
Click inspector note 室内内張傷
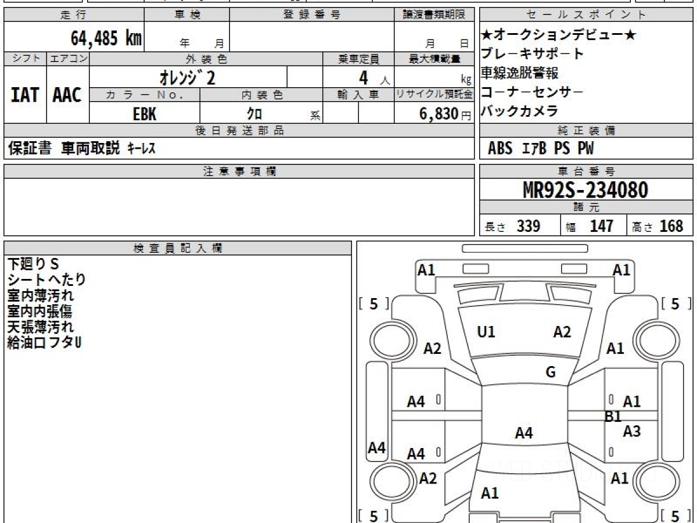click(40, 311)
